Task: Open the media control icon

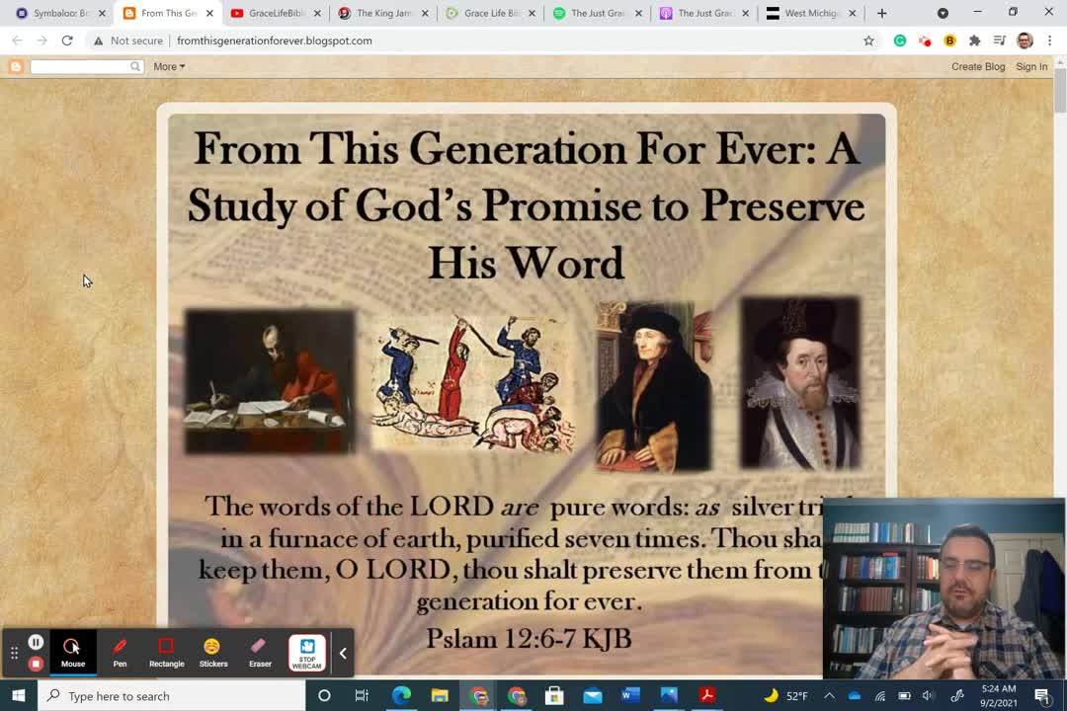Action: tap(999, 40)
